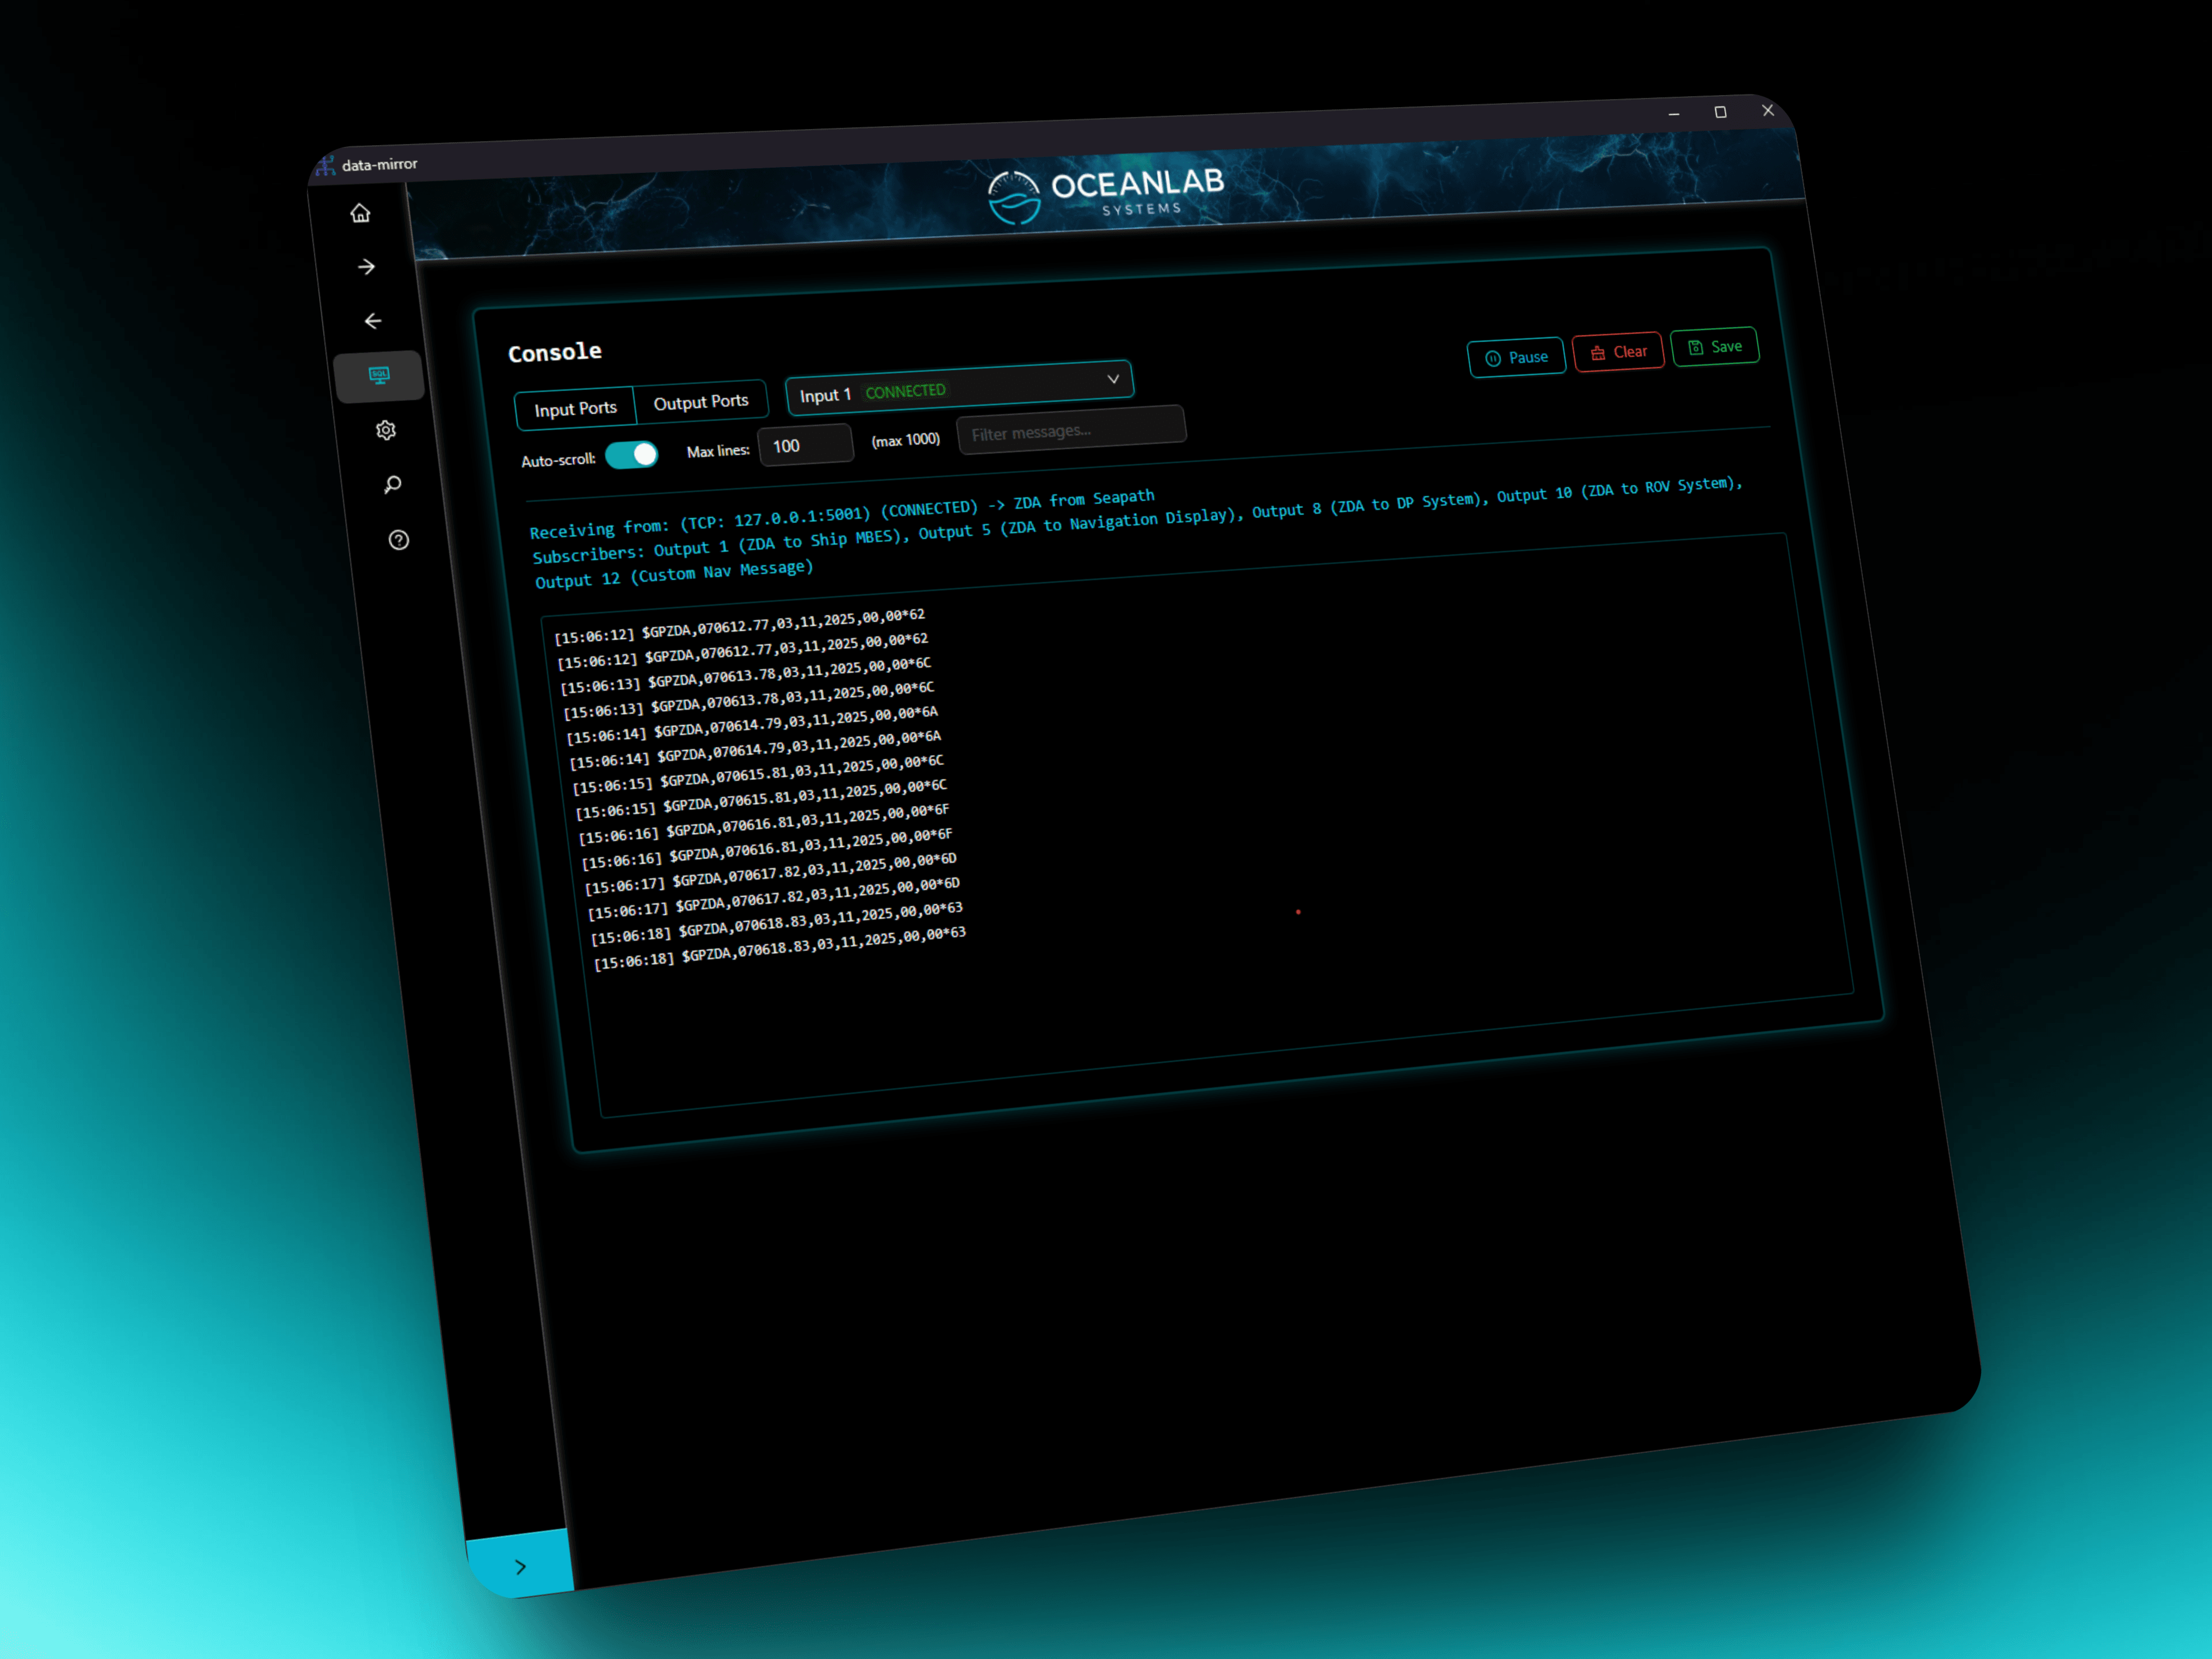The image size is (2212, 1659).
Task: Select the Home icon in the sidebar
Action: (x=360, y=213)
